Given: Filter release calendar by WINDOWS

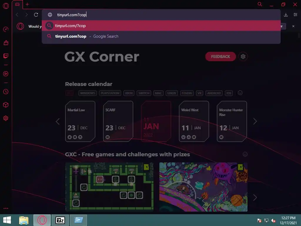Looking at the screenshot, I should [x=88, y=93].
